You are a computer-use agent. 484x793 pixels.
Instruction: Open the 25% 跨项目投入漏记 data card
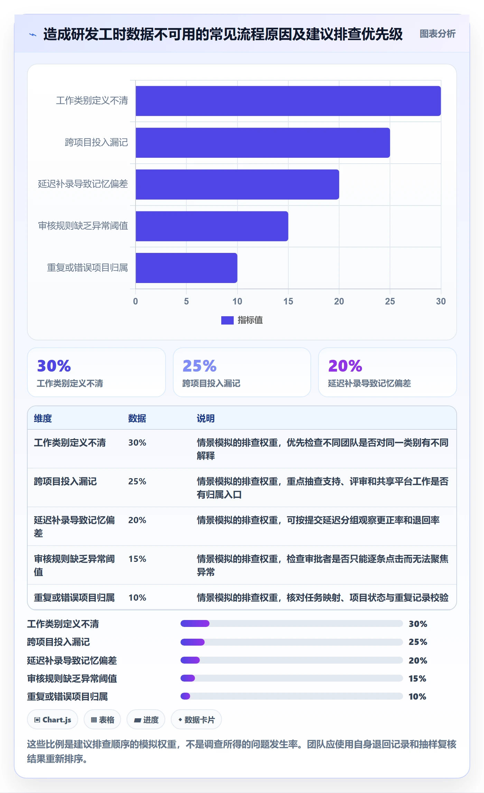click(242, 372)
